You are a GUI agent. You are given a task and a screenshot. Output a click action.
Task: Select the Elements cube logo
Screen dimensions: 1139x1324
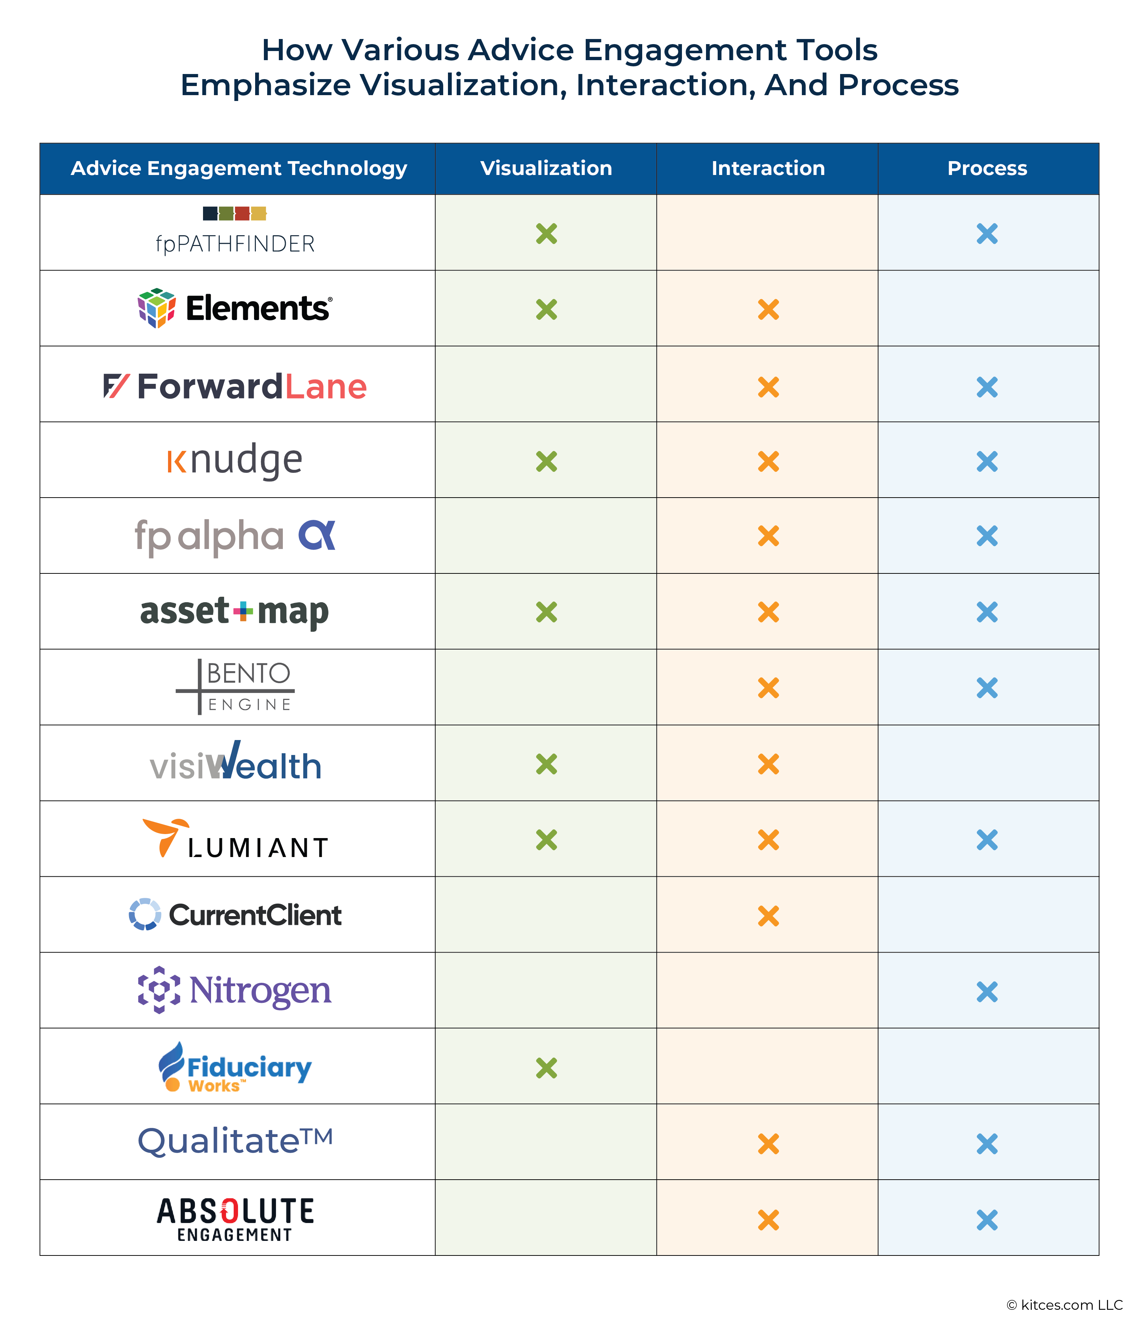pyautogui.click(x=156, y=308)
